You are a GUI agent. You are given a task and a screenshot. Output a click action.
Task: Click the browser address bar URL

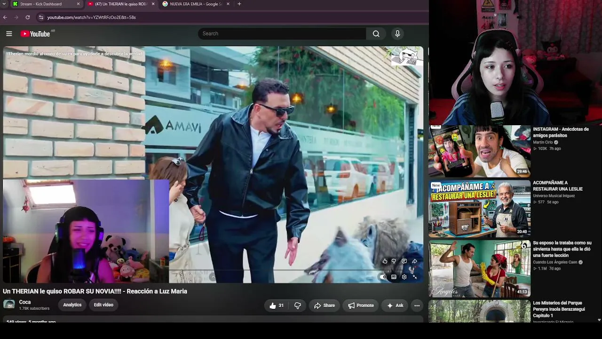point(92,17)
